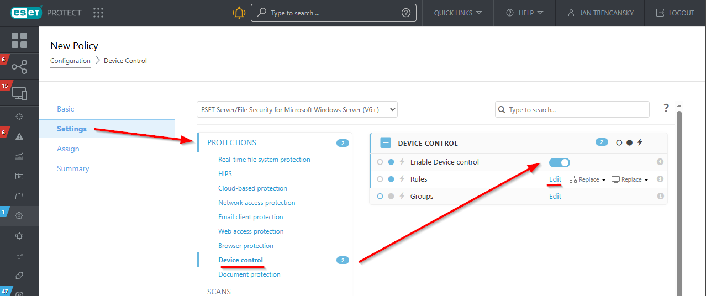The image size is (706, 296).
Task: Select the apply dot on Groups row
Action: [391, 197]
